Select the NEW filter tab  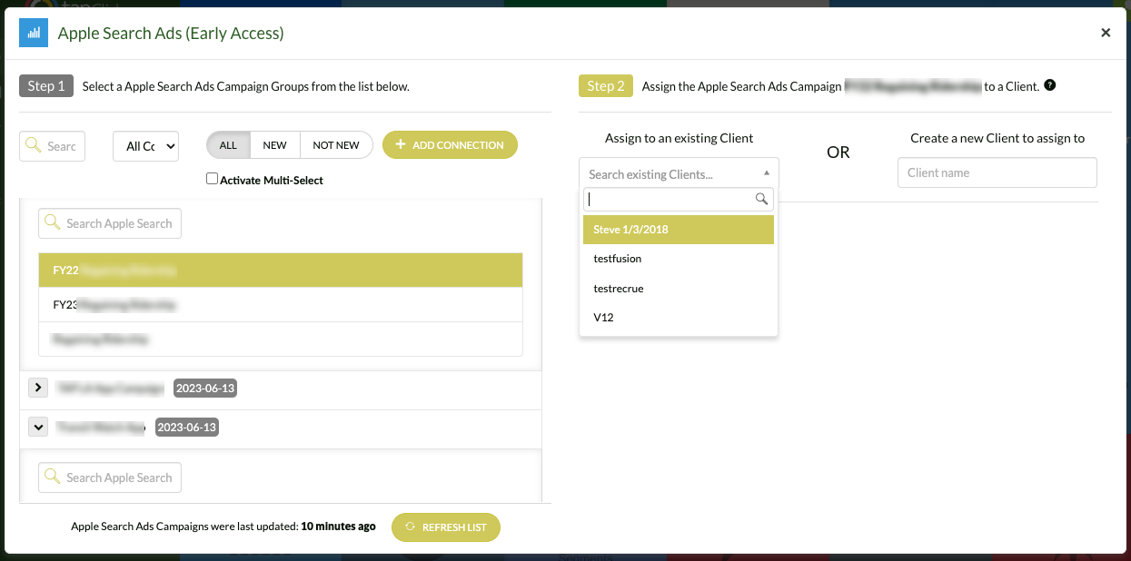(274, 145)
